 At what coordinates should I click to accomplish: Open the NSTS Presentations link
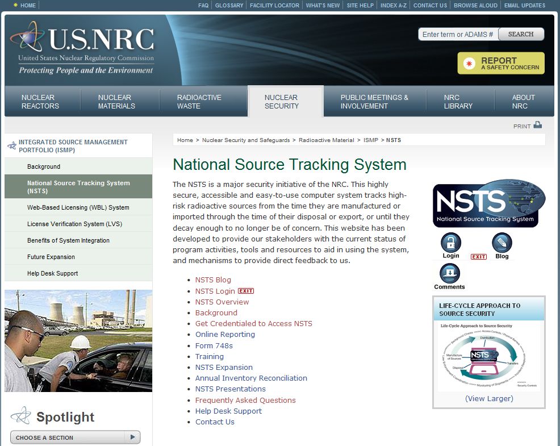pyautogui.click(x=231, y=389)
